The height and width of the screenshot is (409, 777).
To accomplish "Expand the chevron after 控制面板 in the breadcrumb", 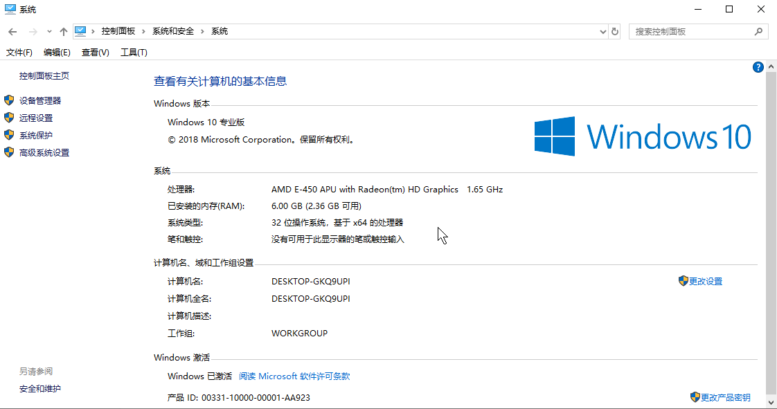I will tap(144, 31).
